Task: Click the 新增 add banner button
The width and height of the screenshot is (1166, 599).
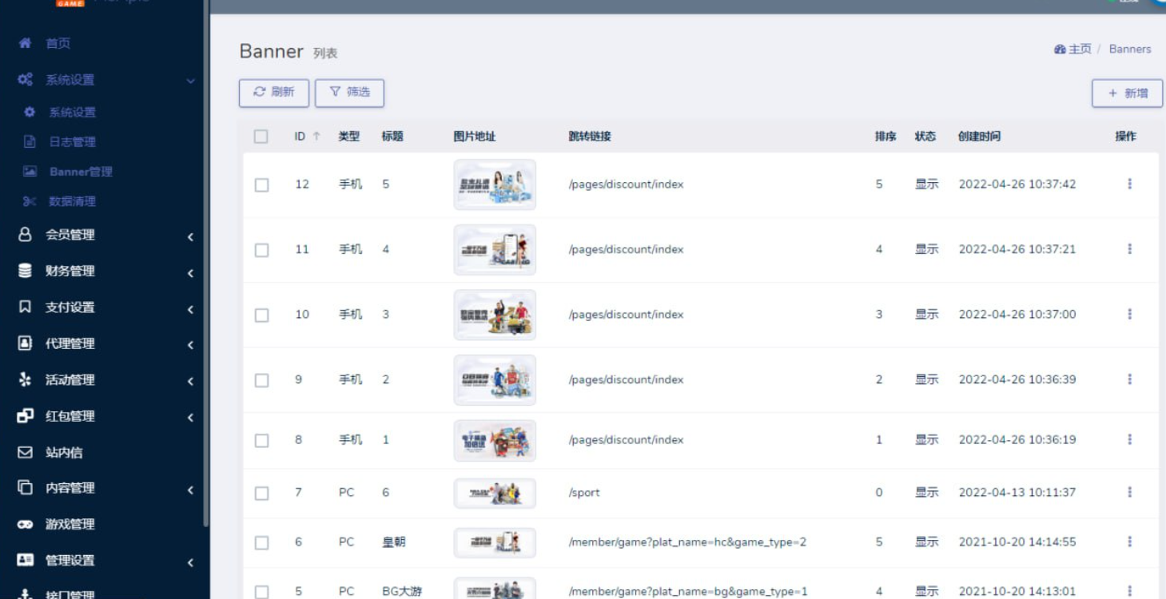Action: pyautogui.click(x=1127, y=93)
